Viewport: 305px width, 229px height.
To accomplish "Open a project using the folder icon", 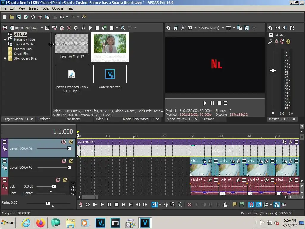I will coord(12,17).
